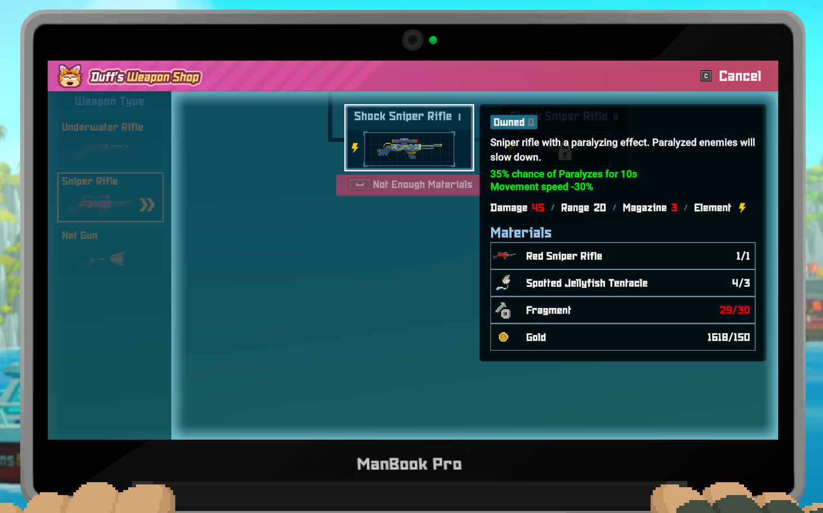Click the spacebar key icon on the craft button
The image size is (823, 513).
click(359, 184)
